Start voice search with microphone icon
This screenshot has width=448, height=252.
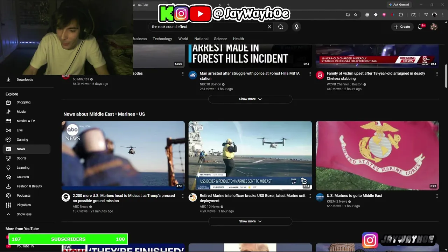(296, 27)
